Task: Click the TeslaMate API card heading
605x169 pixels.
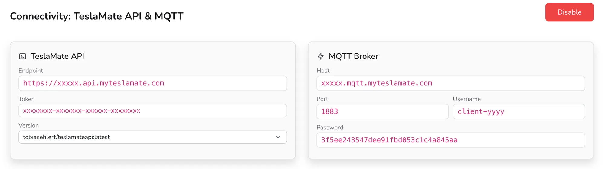Action: (x=57, y=56)
